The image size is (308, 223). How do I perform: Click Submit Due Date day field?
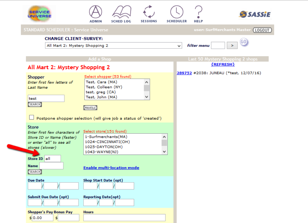pos(51,202)
